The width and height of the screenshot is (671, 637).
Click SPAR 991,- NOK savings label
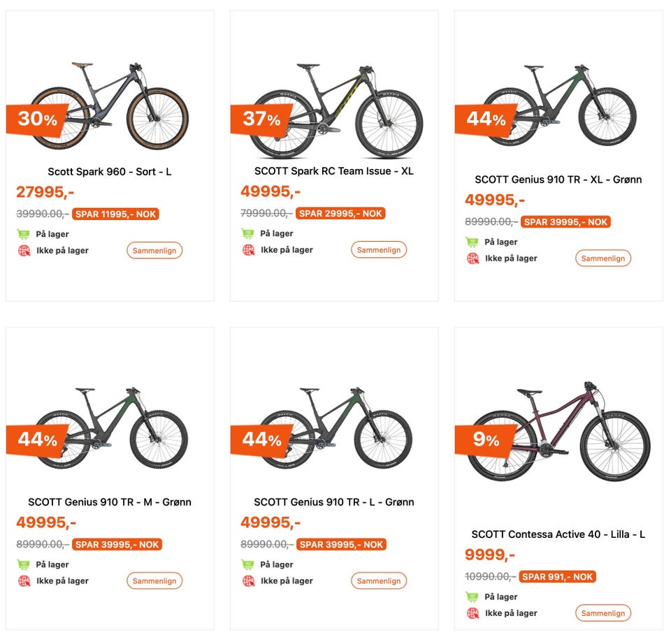click(558, 576)
